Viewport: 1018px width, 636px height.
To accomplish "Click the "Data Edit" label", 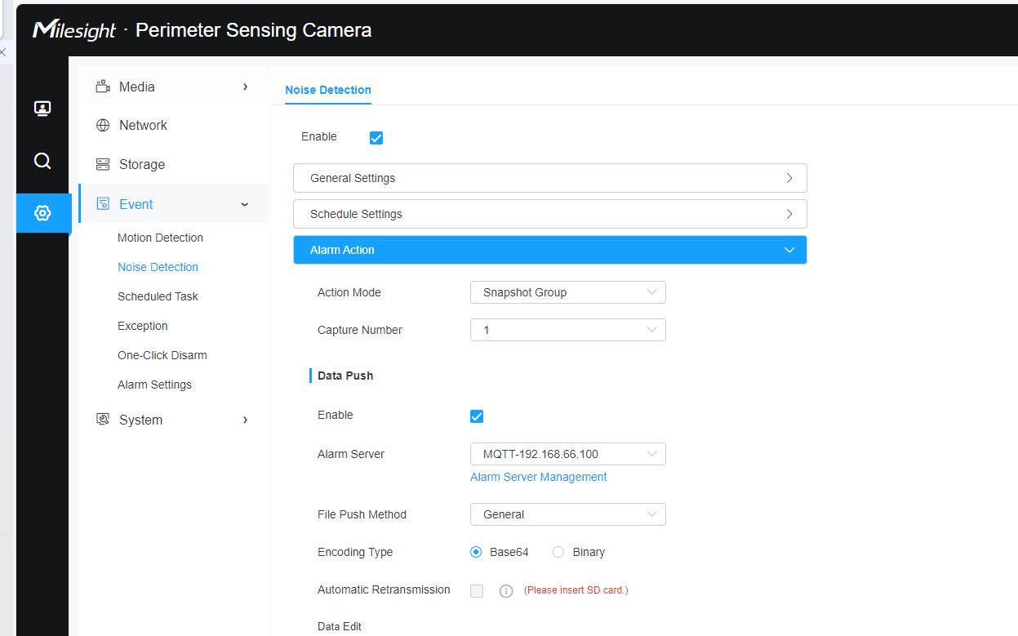I will click(x=340, y=626).
